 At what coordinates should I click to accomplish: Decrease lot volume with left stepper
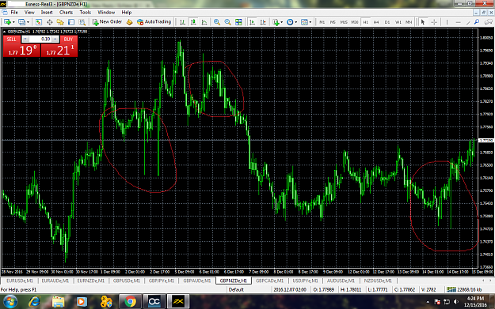(25, 39)
